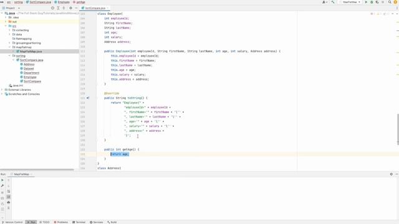399x224 pixels.
Task: Click the Down the stack trace arrow
Action: [8, 186]
